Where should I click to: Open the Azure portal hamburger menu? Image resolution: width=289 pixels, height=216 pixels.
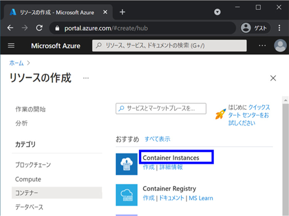pos(11,46)
